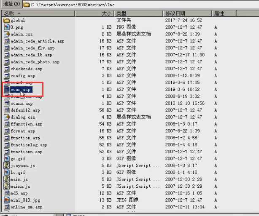Select the admin_code_article.asp file icon
This screenshot has width=259, height=216.
pyautogui.click(x=7, y=41)
